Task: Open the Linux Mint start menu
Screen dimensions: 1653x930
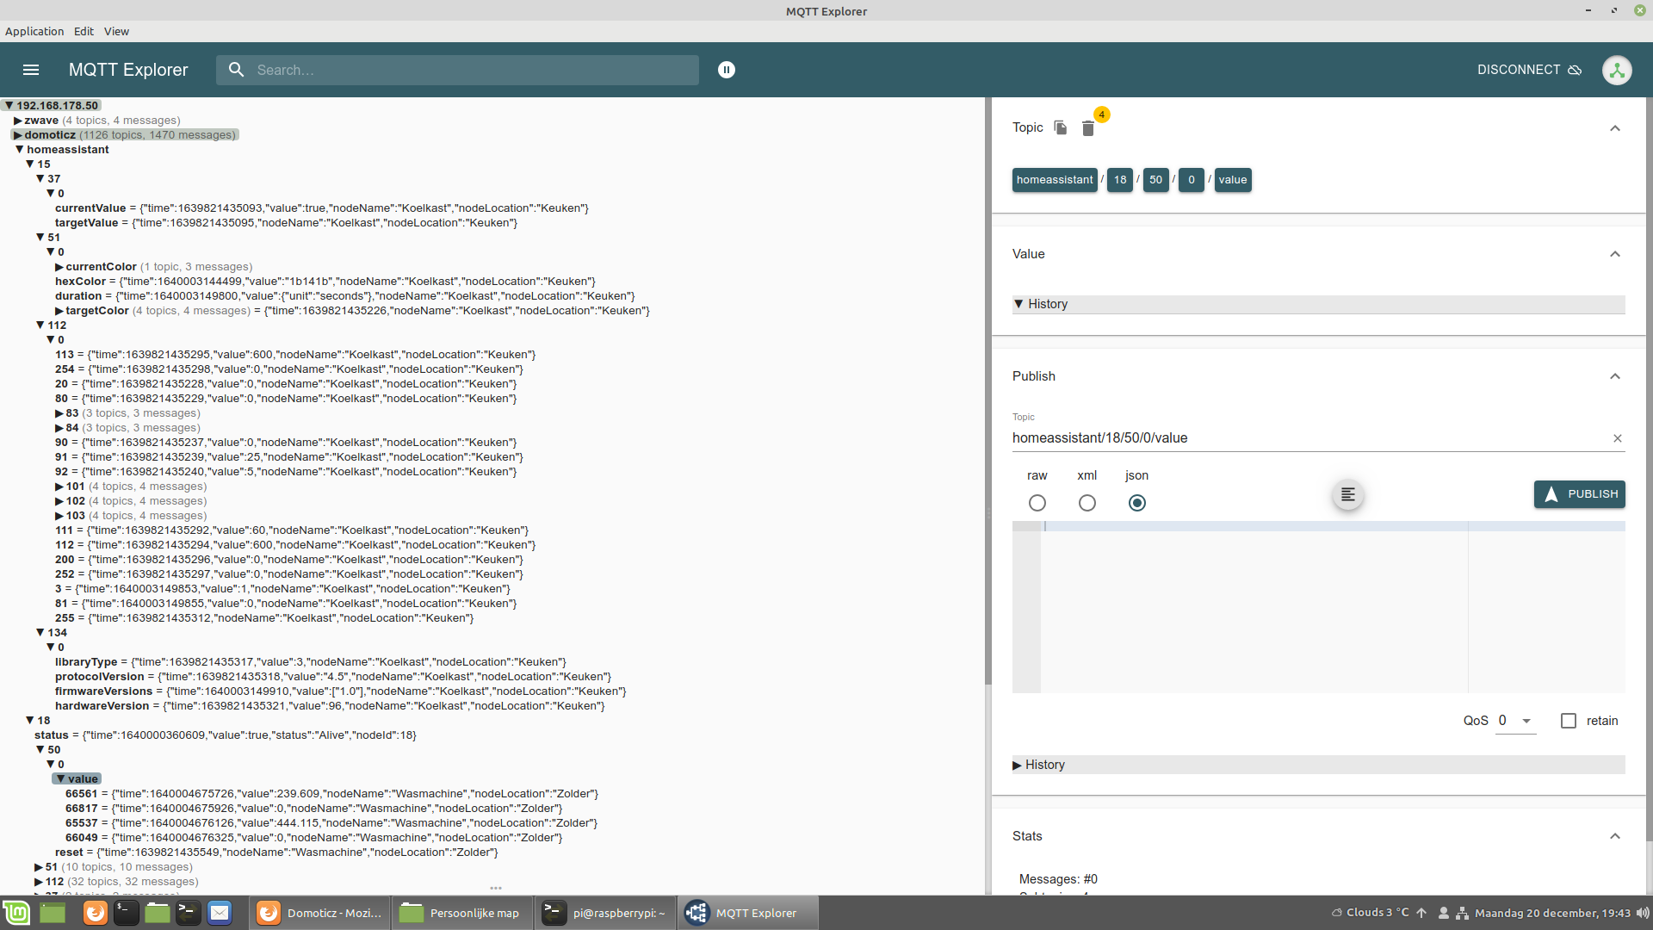Action: tap(15, 913)
